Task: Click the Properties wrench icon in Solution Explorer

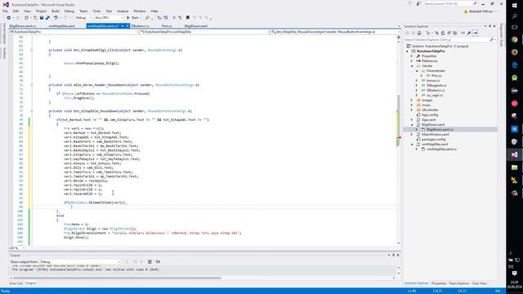Action: point(469,33)
